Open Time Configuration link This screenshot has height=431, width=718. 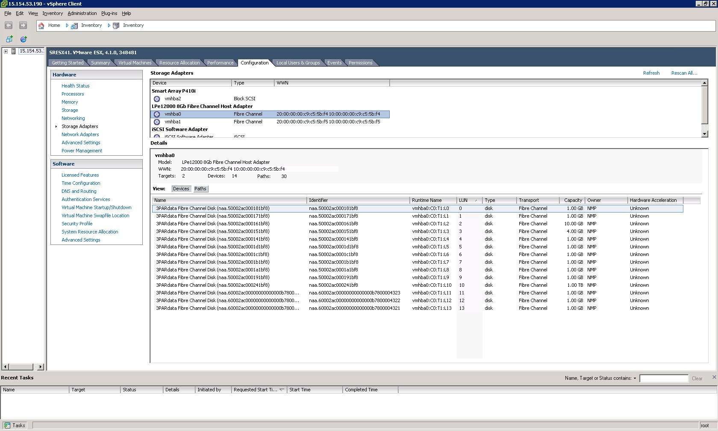(81, 183)
